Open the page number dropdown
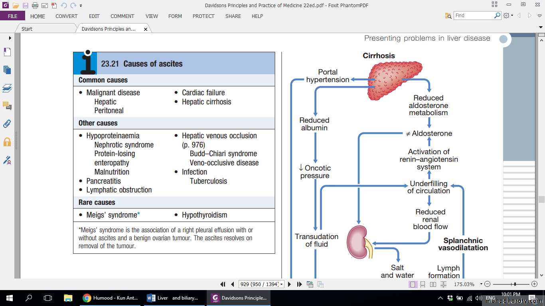Viewport: 545px width, 306px height. point(282,284)
